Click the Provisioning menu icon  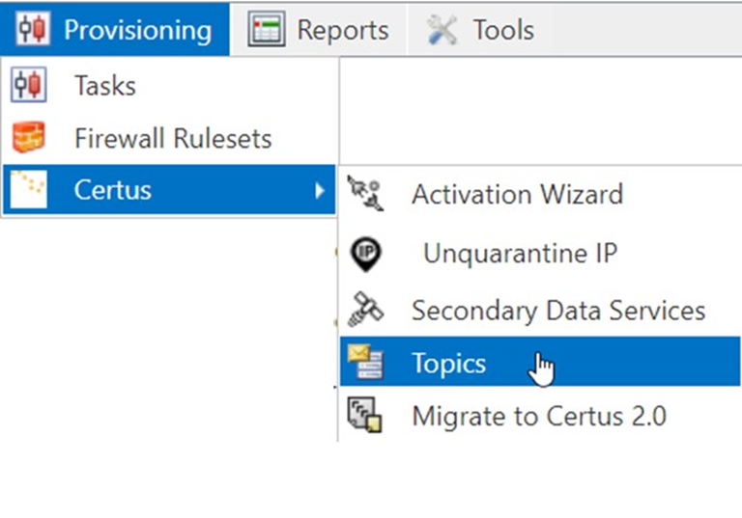pos(32,29)
